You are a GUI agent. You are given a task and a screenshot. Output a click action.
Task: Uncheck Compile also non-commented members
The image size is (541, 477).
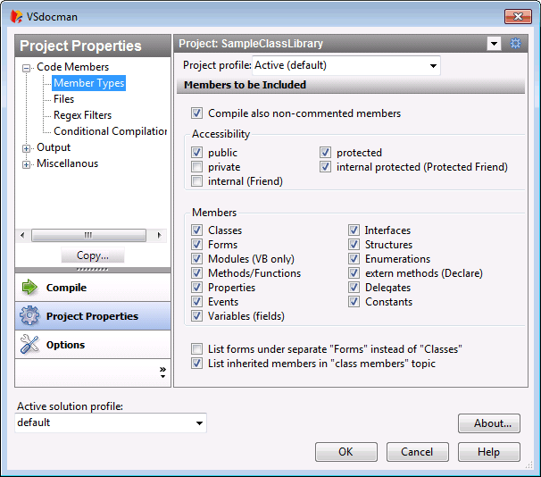[x=197, y=113]
